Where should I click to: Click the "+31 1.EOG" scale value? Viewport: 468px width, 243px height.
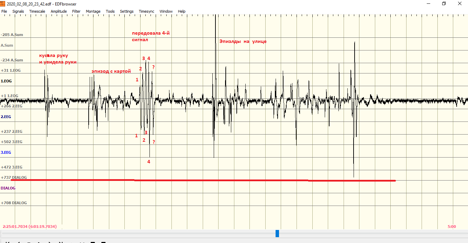[11, 70]
